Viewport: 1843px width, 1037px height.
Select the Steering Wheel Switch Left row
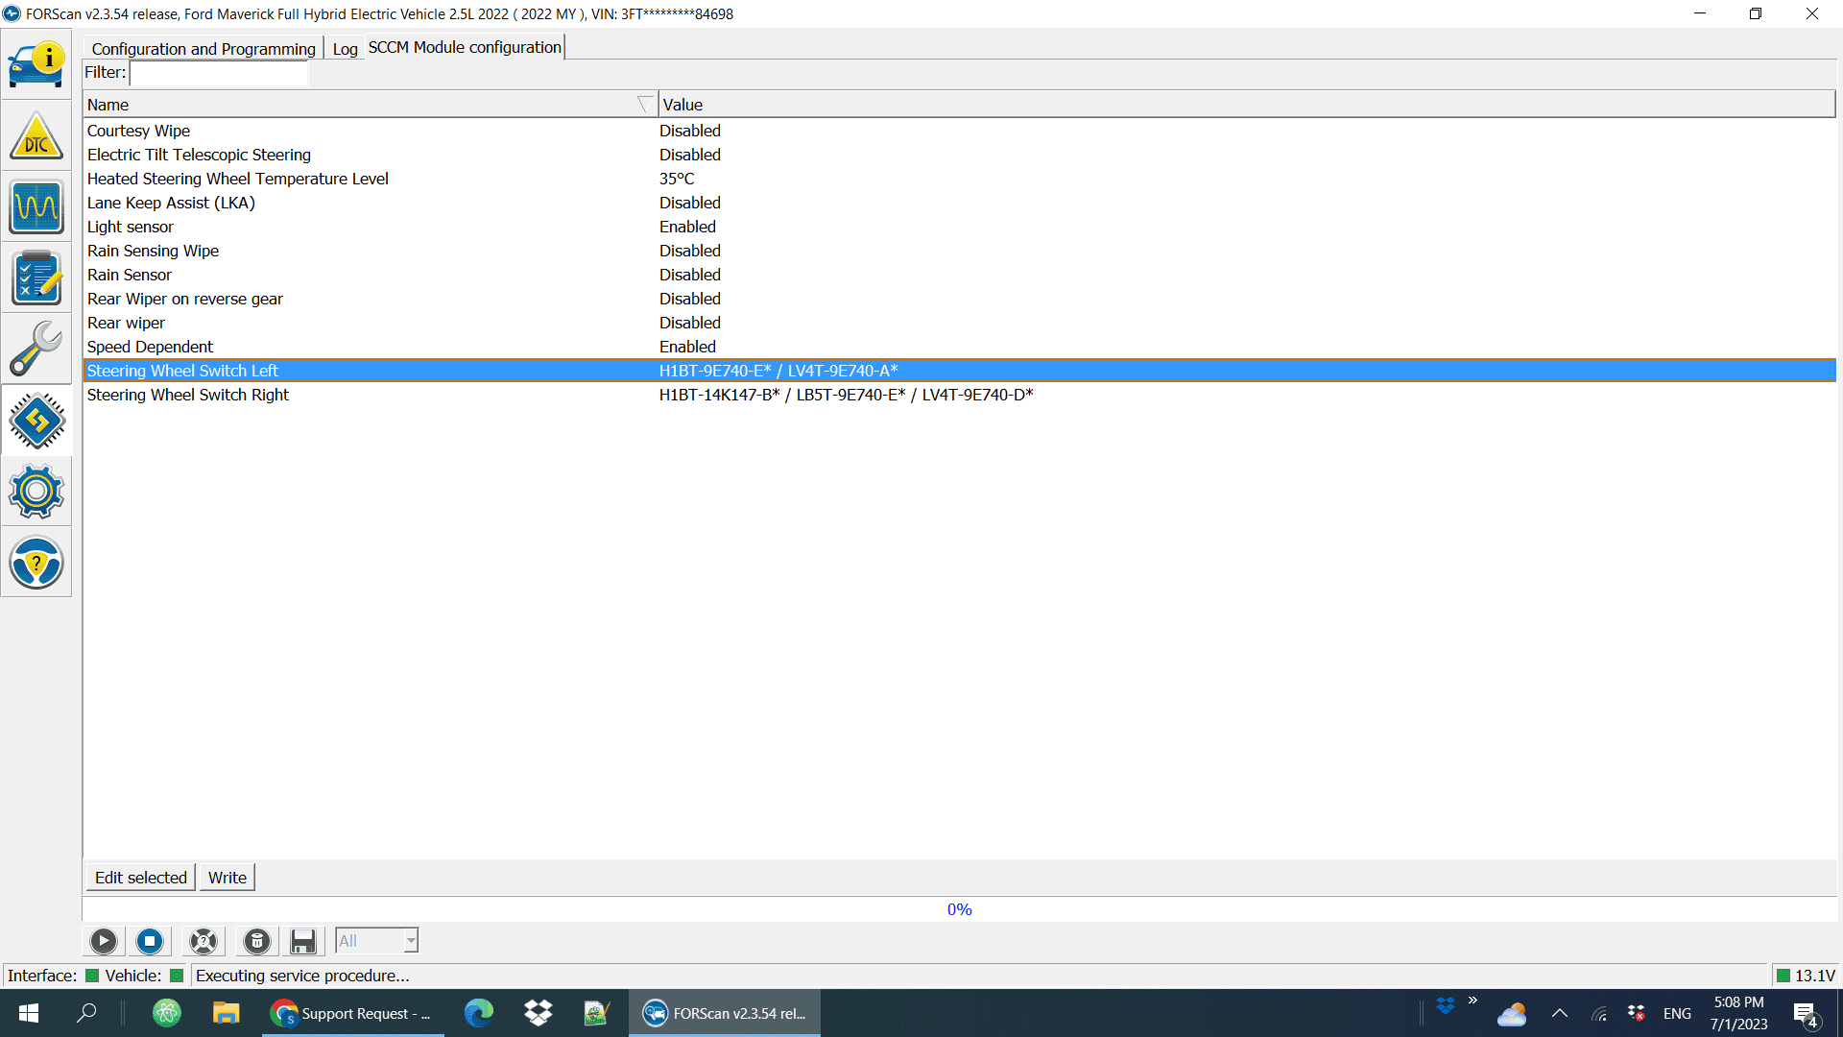pyautogui.click(x=960, y=371)
